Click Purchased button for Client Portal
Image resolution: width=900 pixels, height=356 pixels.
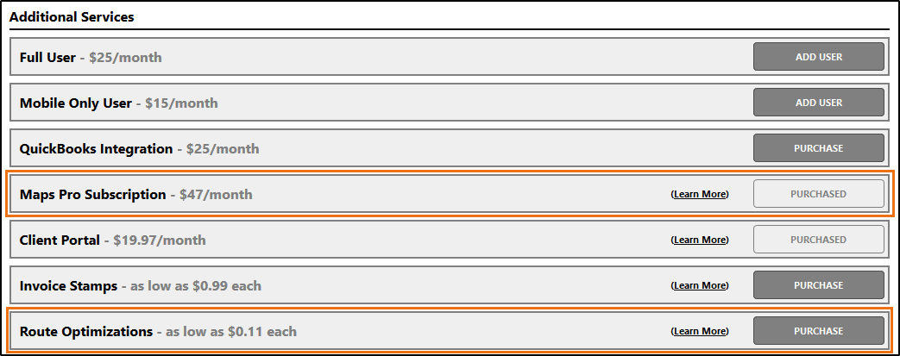pyautogui.click(x=818, y=240)
